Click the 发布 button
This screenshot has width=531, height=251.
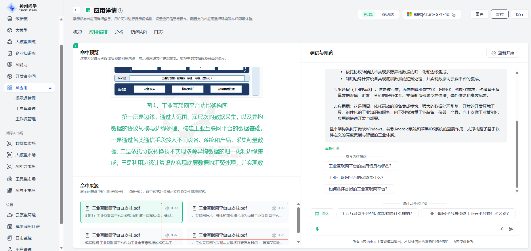pos(499,14)
